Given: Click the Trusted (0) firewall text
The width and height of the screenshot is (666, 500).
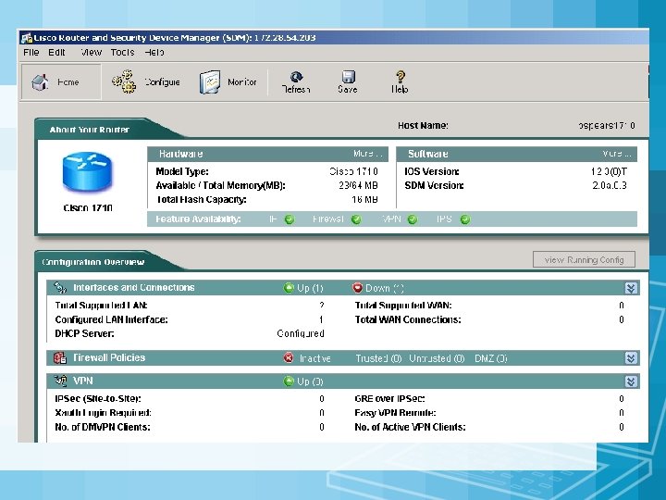Looking at the screenshot, I should click(x=378, y=358).
